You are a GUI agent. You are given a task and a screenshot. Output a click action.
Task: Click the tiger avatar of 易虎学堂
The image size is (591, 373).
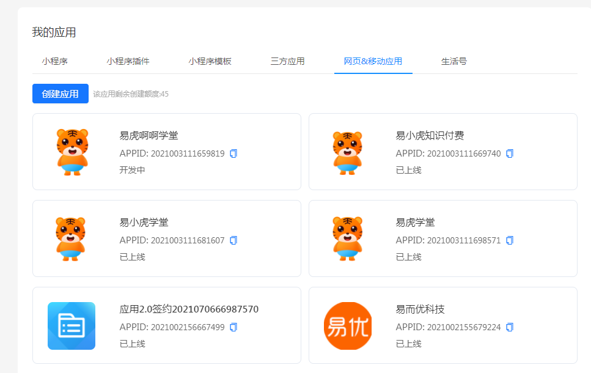(347, 238)
